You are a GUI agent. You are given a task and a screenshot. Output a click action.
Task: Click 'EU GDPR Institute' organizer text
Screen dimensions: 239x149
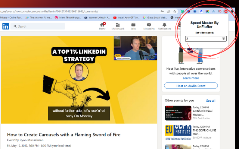coord(202,137)
